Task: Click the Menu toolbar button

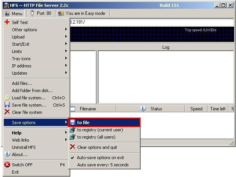Action: (x=14, y=13)
